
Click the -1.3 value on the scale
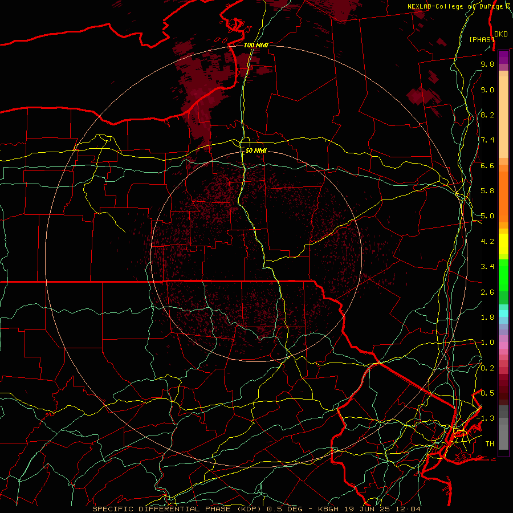click(486, 418)
